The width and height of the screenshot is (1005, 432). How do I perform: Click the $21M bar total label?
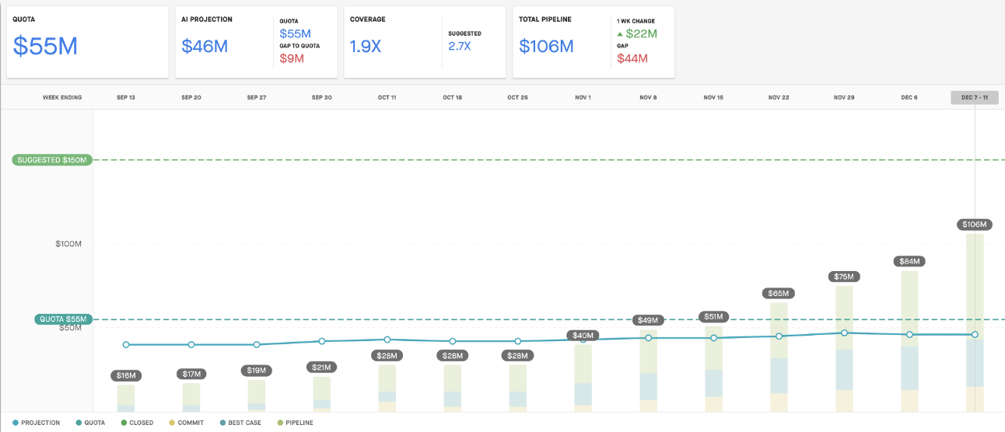(x=322, y=367)
